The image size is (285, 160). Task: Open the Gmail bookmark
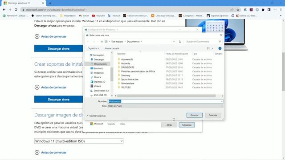pyautogui.click(x=84, y=16)
